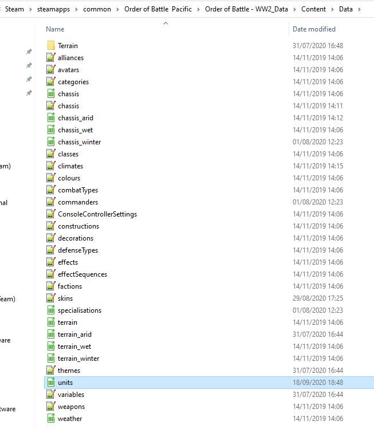Open Order of Battle Pacific breadcrumb

point(158,9)
